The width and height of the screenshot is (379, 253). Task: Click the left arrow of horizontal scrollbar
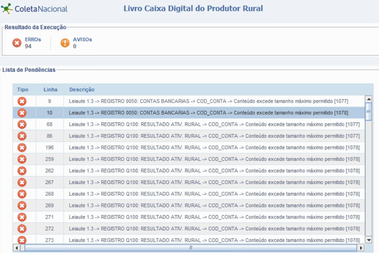[17, 247]
